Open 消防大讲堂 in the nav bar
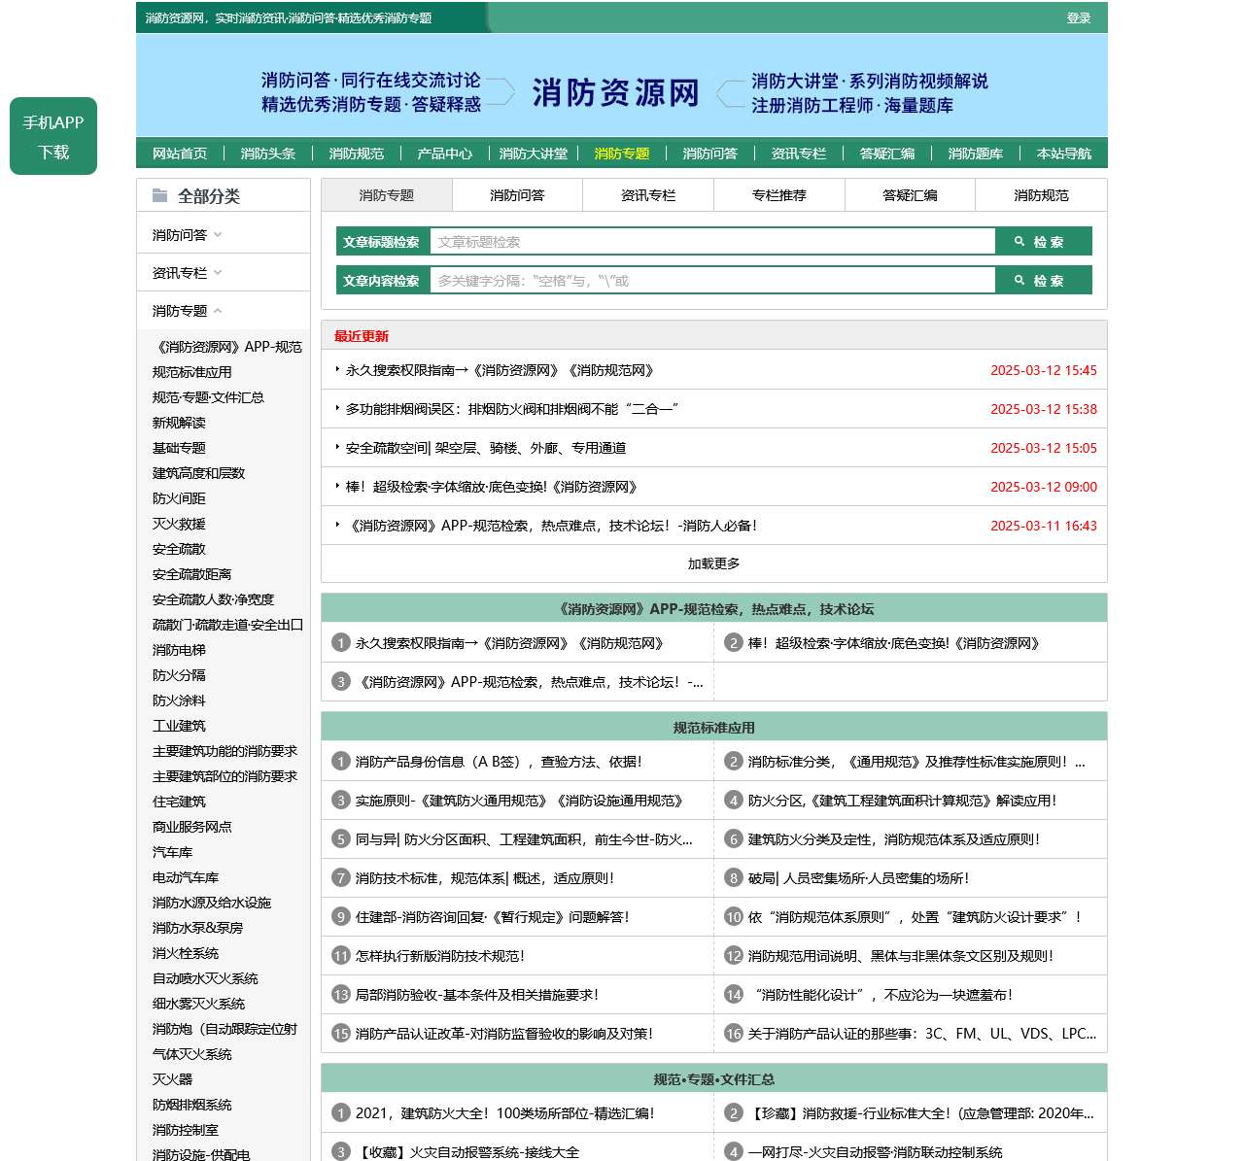This screenshot has width=1244, height=1161. click(x=534, y=154)
